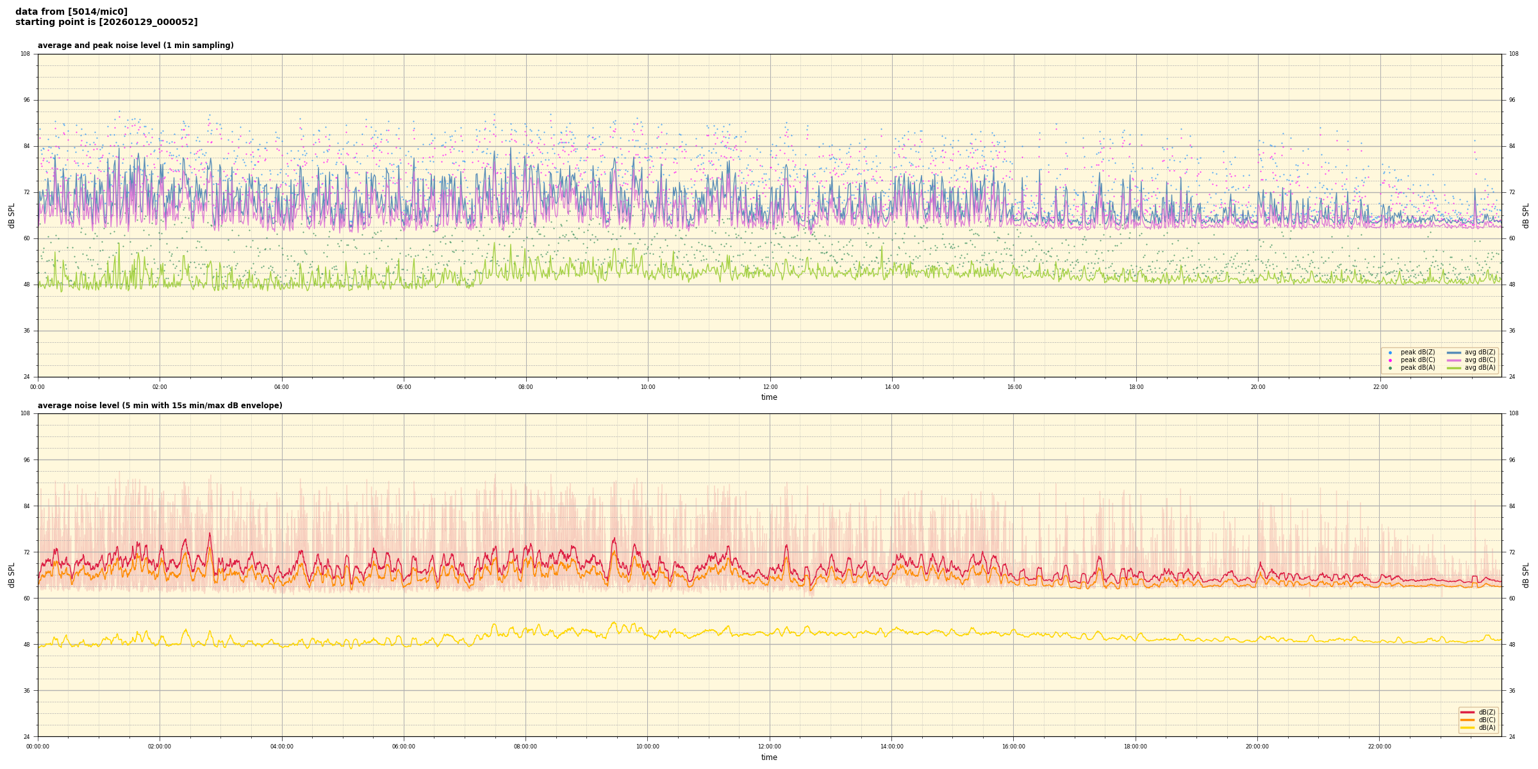Click the avg dB(A) green legend line
Screen dimensions: 1538x769
(x=1453, y=368)
